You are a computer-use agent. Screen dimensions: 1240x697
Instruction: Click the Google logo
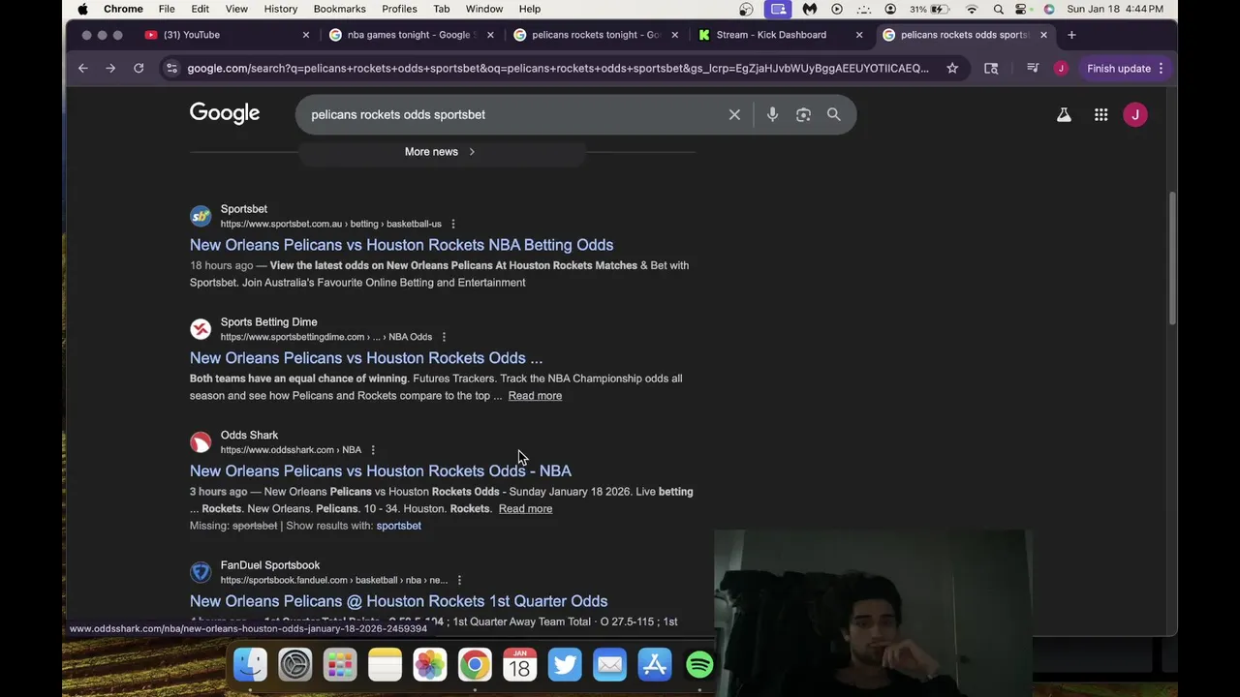click(x=225, y=114)
